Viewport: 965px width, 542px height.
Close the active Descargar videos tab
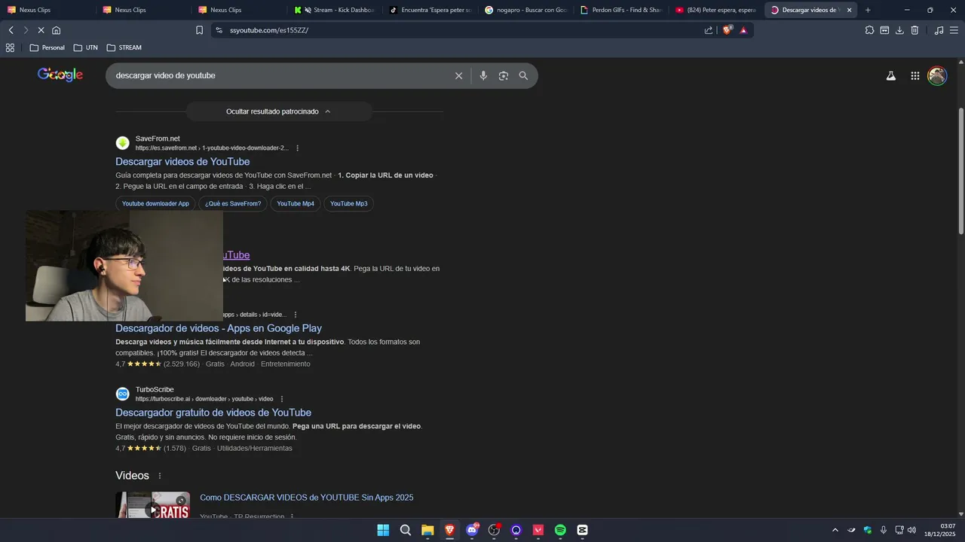point(849,10)
